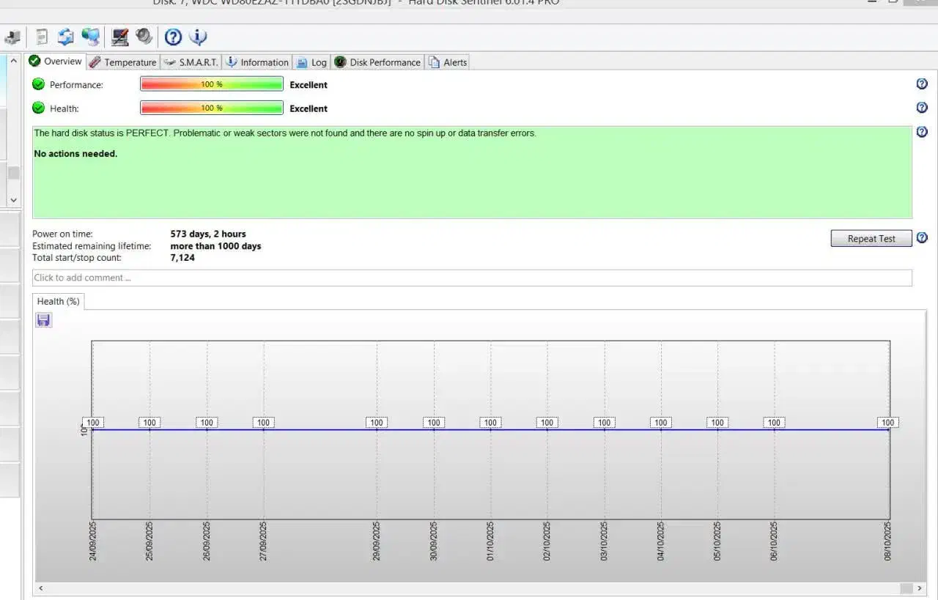Switch to the Temperature tab

(122, 62)
